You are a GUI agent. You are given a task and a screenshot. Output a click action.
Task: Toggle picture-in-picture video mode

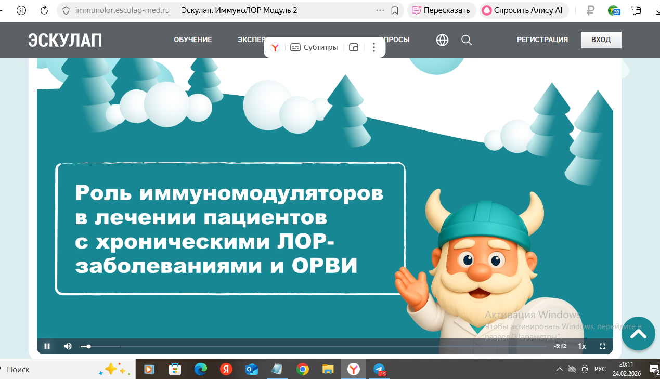point(354,47)
